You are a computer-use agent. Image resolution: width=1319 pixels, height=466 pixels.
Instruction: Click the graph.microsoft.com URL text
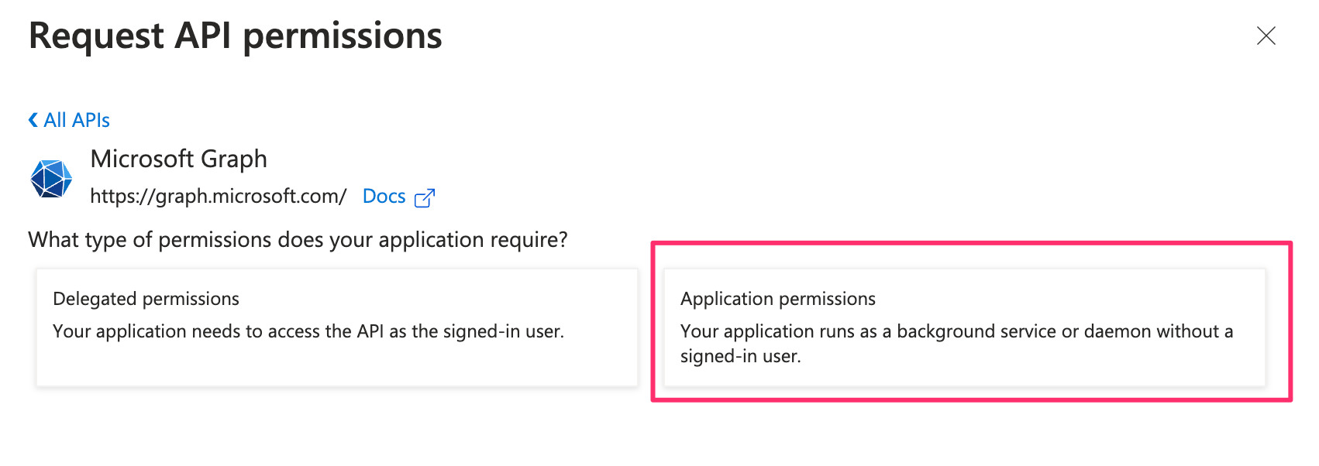[x=218, y=197]
